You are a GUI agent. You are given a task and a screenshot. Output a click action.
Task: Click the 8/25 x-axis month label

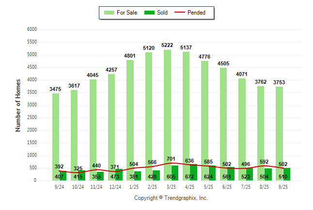(x=264, y=187)
